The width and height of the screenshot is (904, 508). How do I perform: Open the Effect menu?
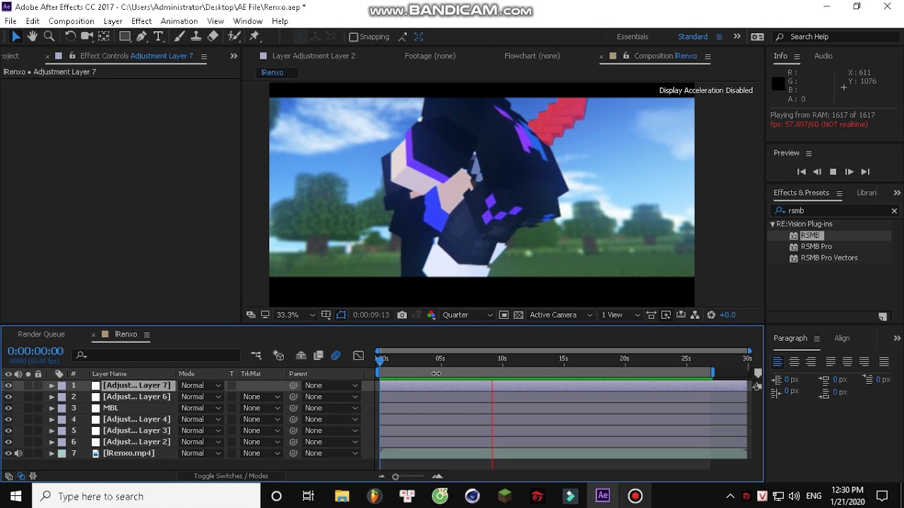[141, 21]
